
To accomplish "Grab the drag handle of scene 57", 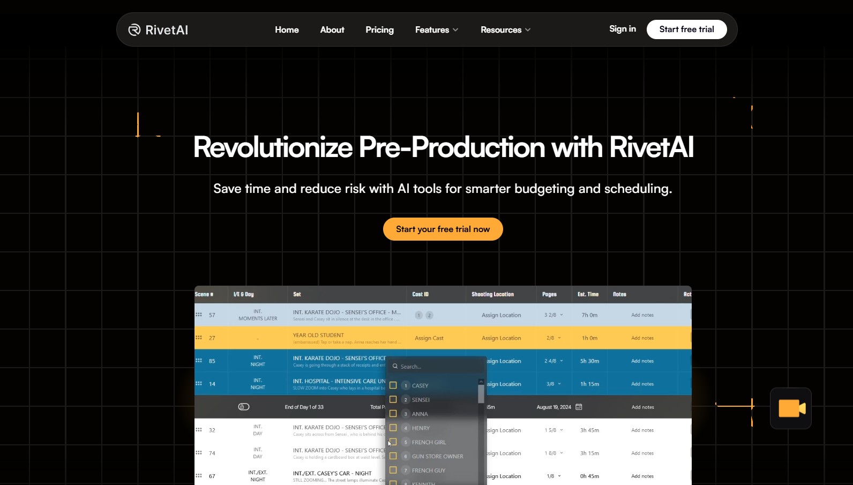I will 199,315.
